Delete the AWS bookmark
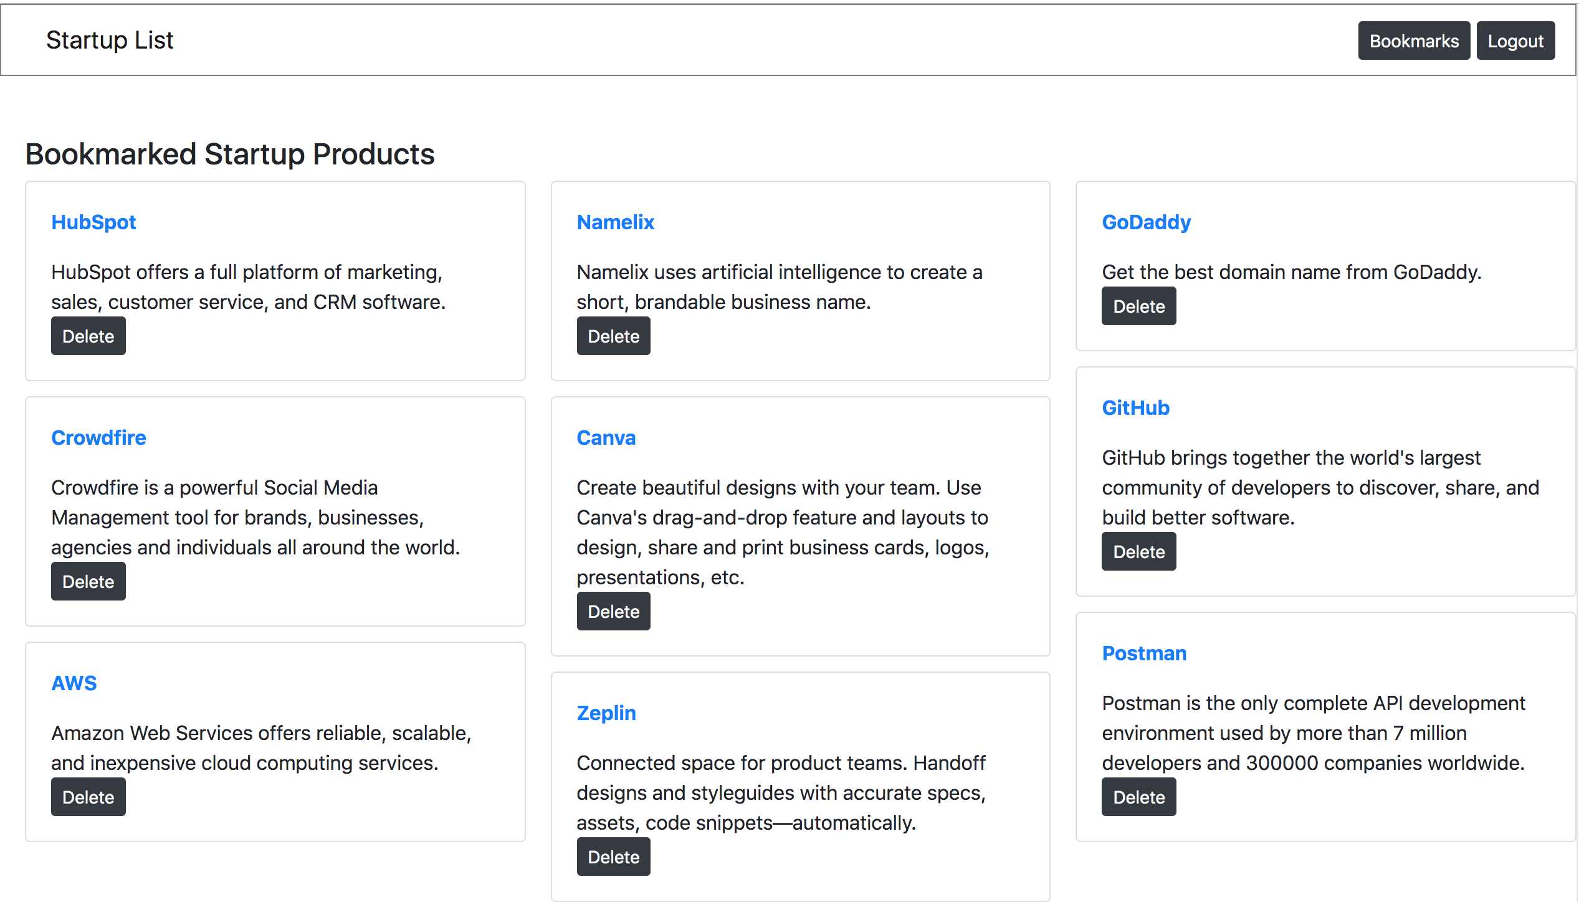This screenshot has width=1579, height=902. click(88, 796)
